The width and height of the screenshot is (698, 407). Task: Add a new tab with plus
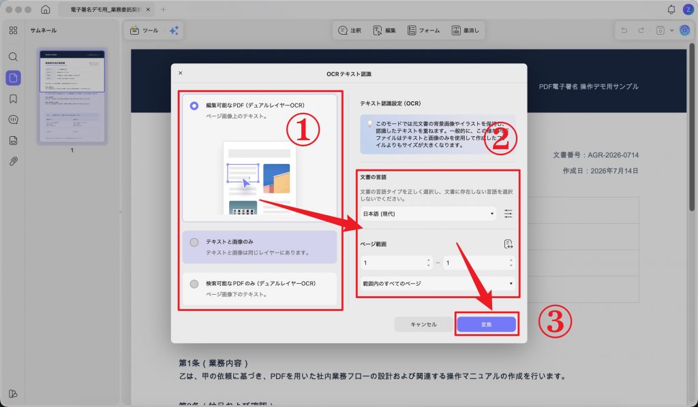tap(163, 10)
